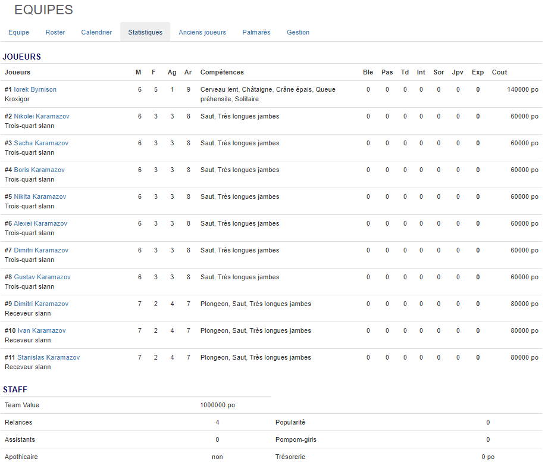Screen dimensions: 545x468
Task: Select the Boris Karamazov link
Action: [x=39, y=170]
